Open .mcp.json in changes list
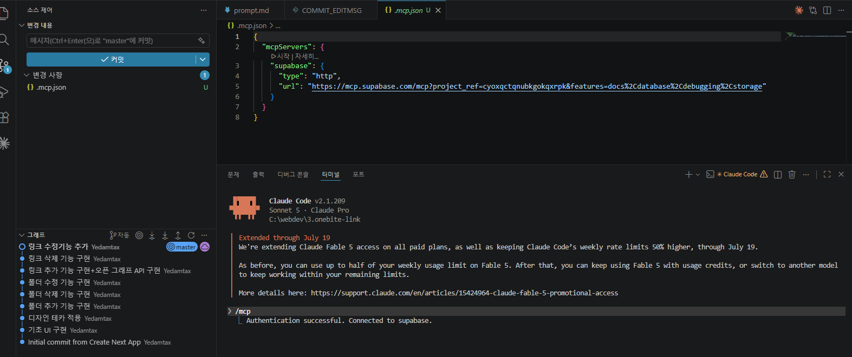The height and width of the screenshot is (357, 852). (x=51, y=87)
